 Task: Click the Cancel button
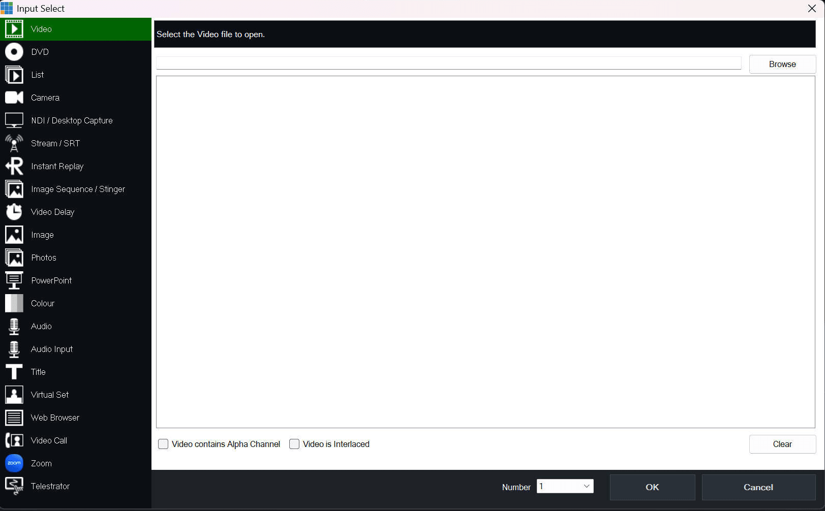758,487
